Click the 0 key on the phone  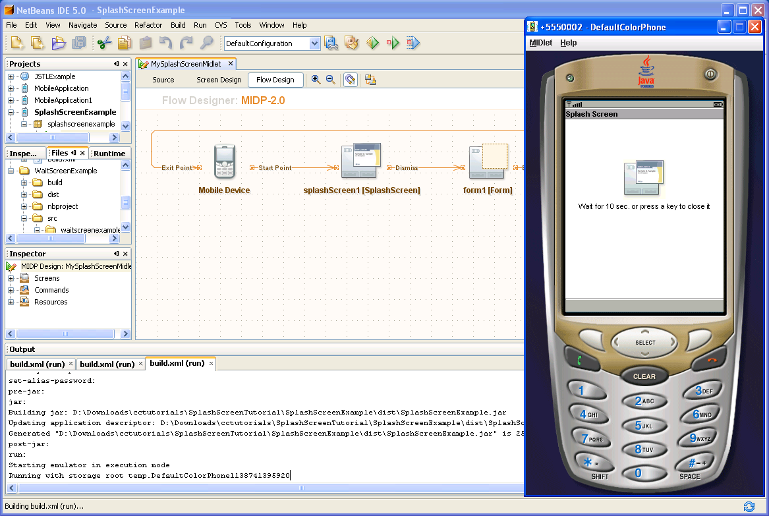pyautogui.click(x=643, y=473)
